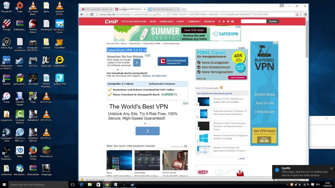Switch to YouTube upload tab
This screenshot has height=188, width=335.
click(97, 9)
